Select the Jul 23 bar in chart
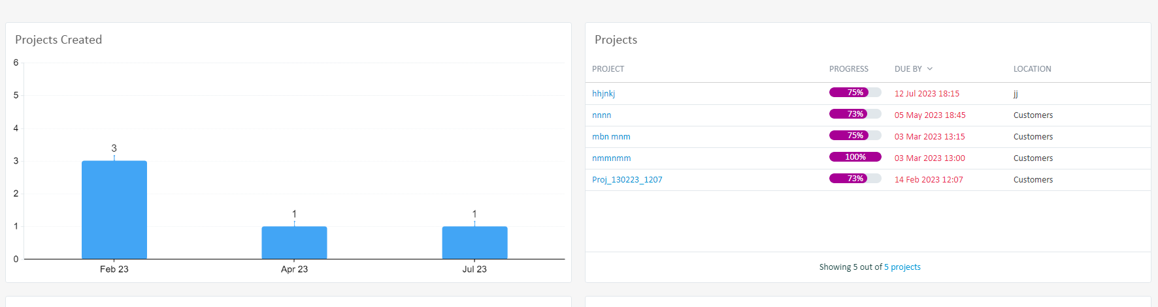The width and height of the screenshot is (1158, 307). pyautogui.click(x=474, y=242)
